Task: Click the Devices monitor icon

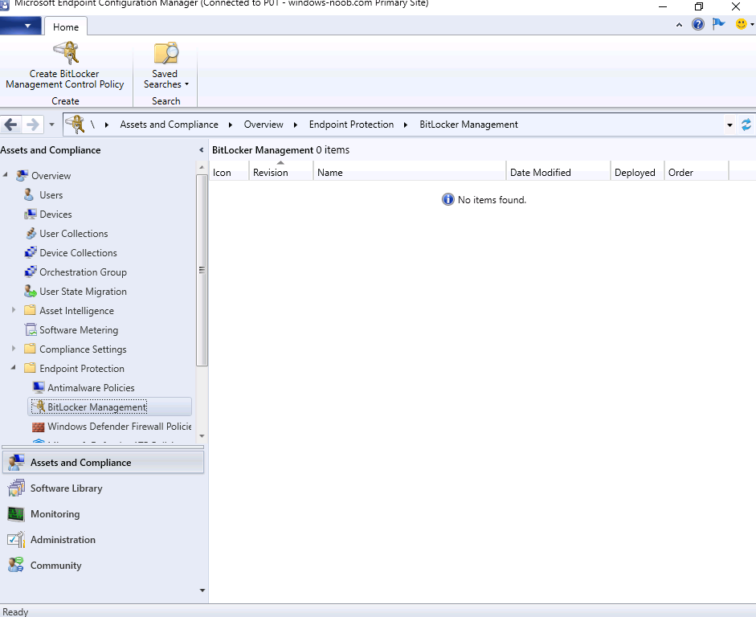Action: (x=31, y=214)
